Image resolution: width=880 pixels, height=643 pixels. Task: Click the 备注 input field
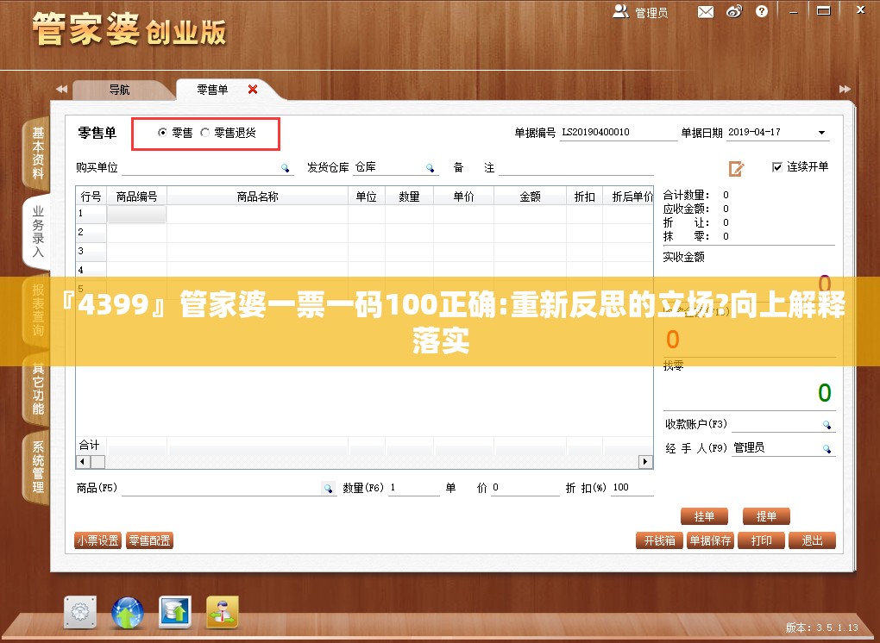(576, 167)
